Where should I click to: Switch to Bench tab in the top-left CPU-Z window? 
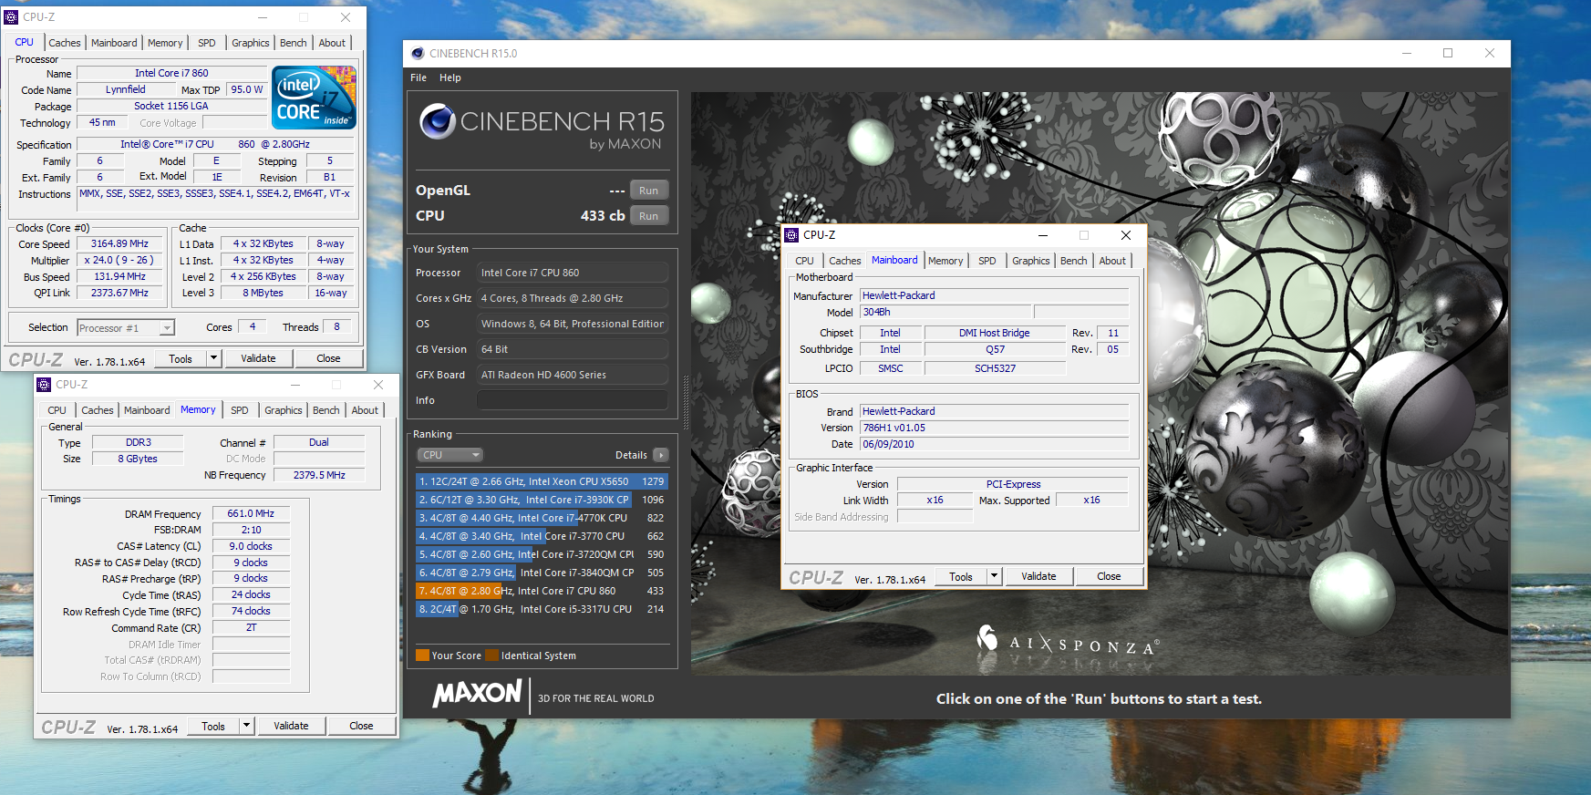tap(294, 43)
